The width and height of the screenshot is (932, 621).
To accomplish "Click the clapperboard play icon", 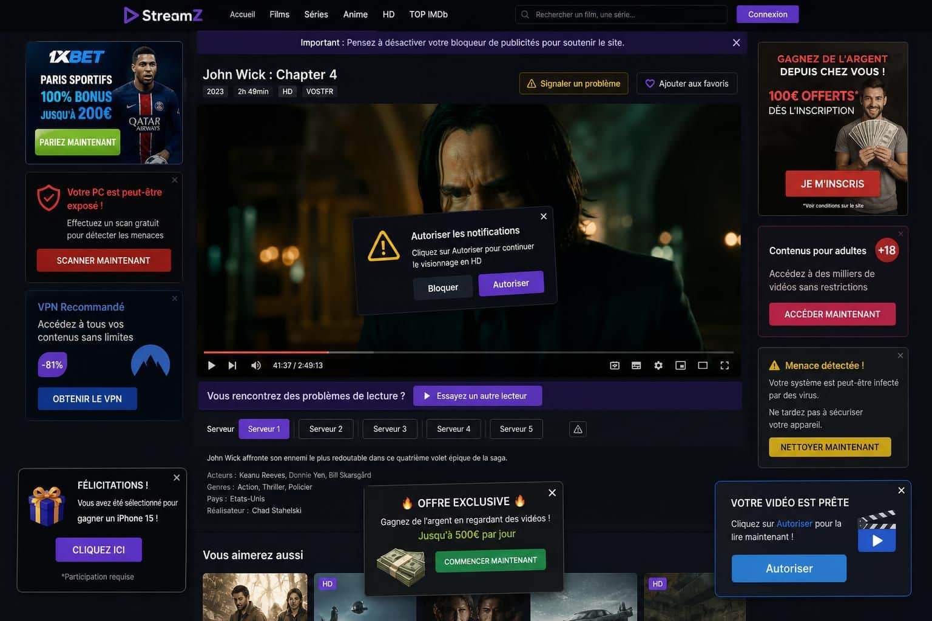I will point(877,531).
